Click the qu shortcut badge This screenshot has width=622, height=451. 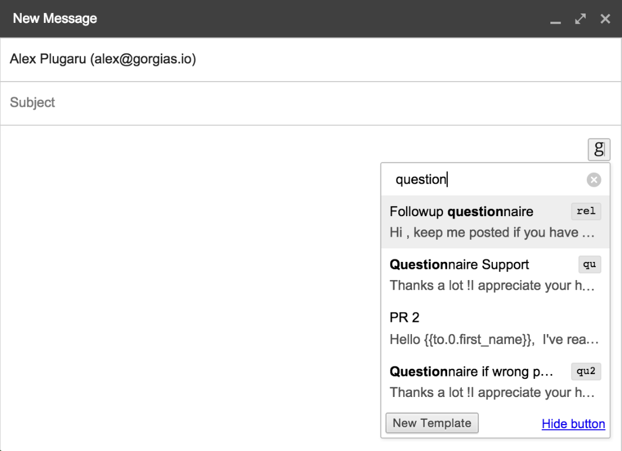click(x=590, y=264)
